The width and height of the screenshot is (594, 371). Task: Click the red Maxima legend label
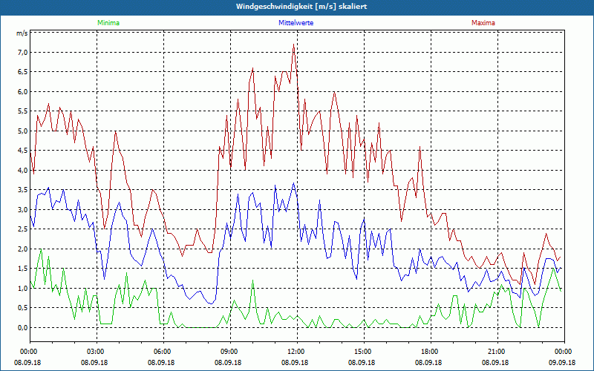[483, 23]
